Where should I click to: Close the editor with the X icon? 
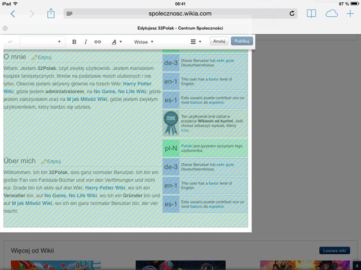coord(5,28)
